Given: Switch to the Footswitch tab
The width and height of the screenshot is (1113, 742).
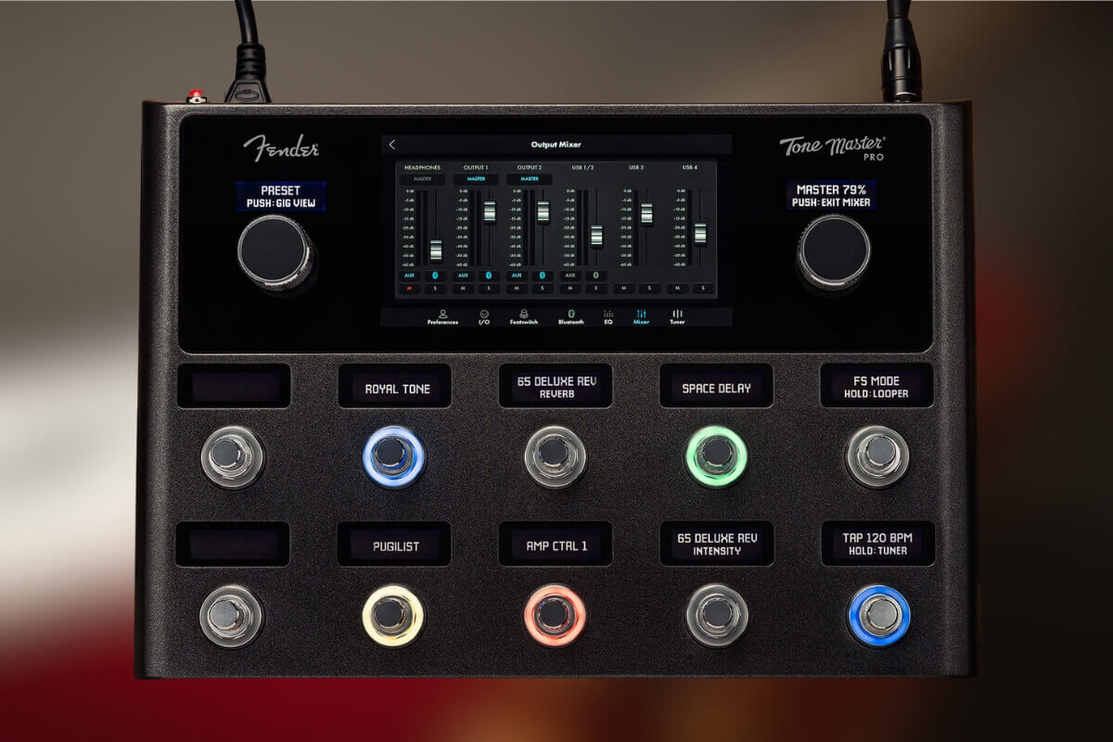Looking at the screenshot, I should pos(524,317).
